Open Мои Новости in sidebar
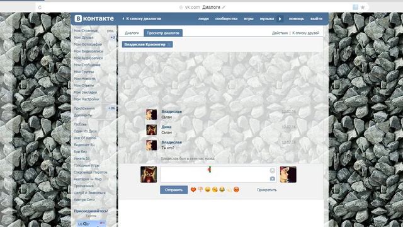Image resolution: width=403 pixels, height=227 pixels. click(84, 78)
